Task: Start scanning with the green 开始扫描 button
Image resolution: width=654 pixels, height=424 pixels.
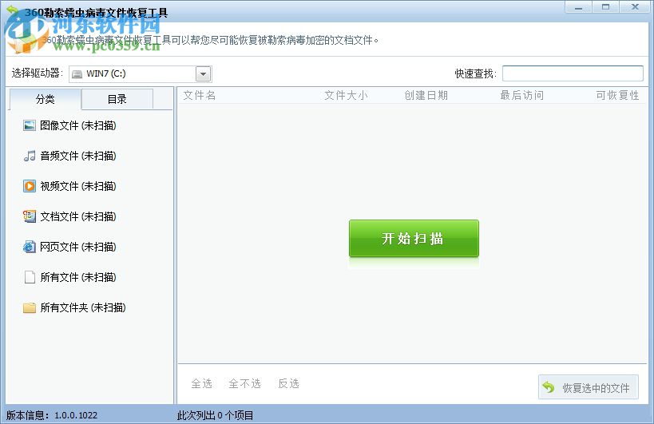Action: point(414,239)
